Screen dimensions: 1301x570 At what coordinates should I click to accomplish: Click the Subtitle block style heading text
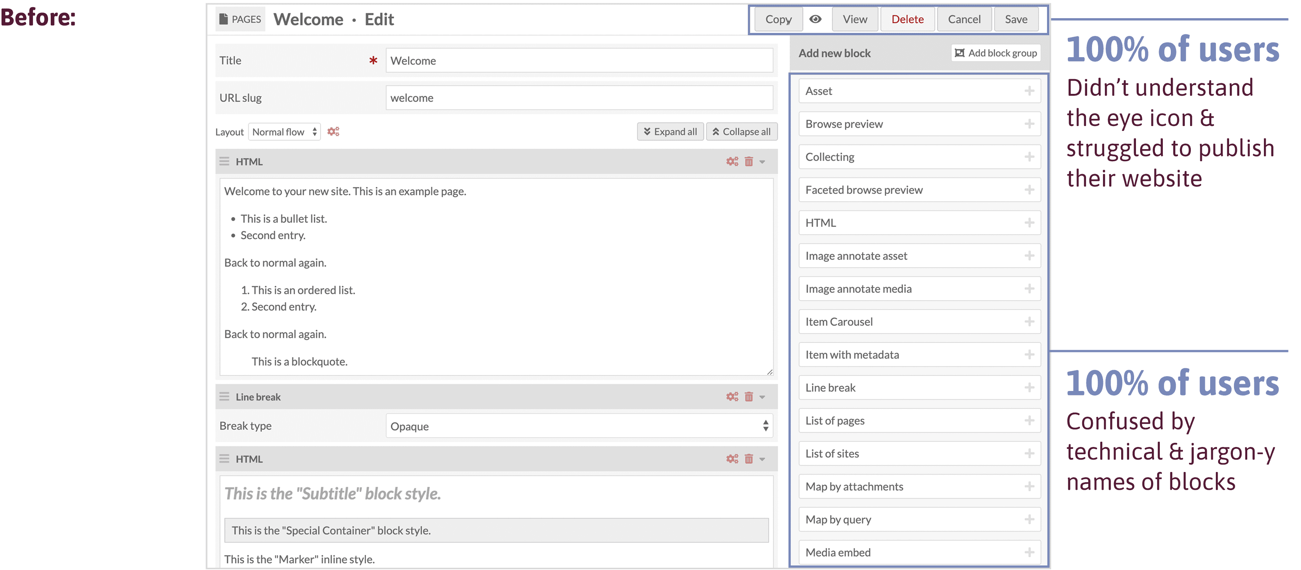332,493
